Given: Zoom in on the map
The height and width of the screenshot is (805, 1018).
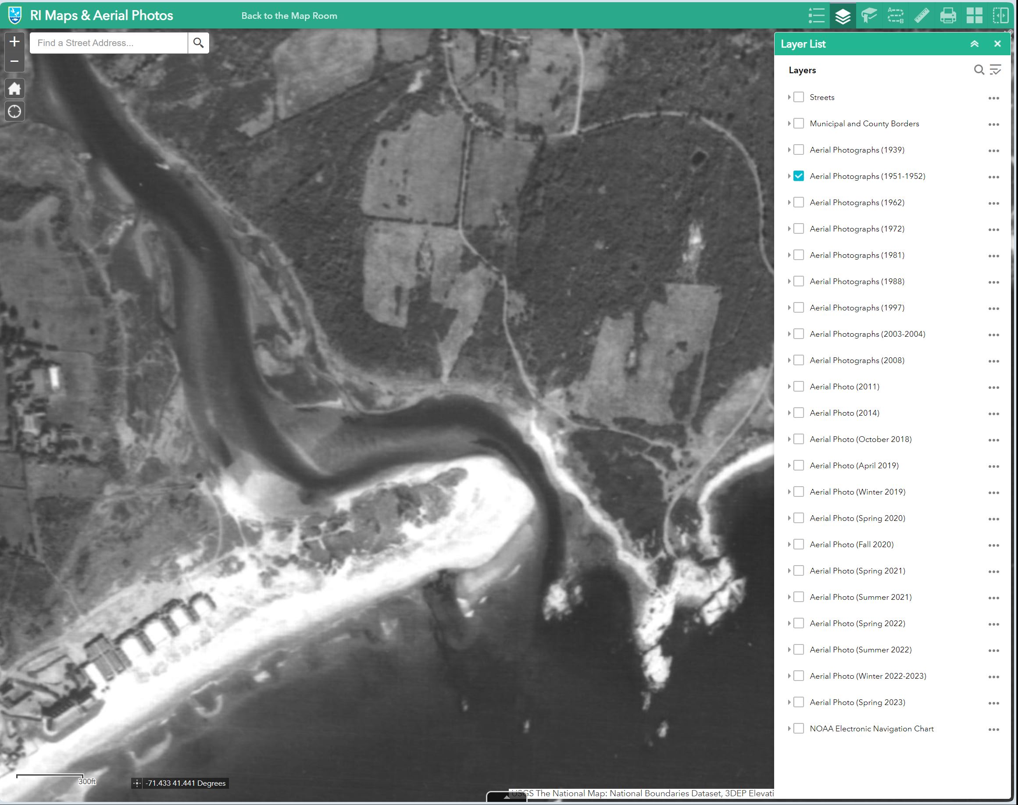Looking at the screenshot, I should [14, 42].
